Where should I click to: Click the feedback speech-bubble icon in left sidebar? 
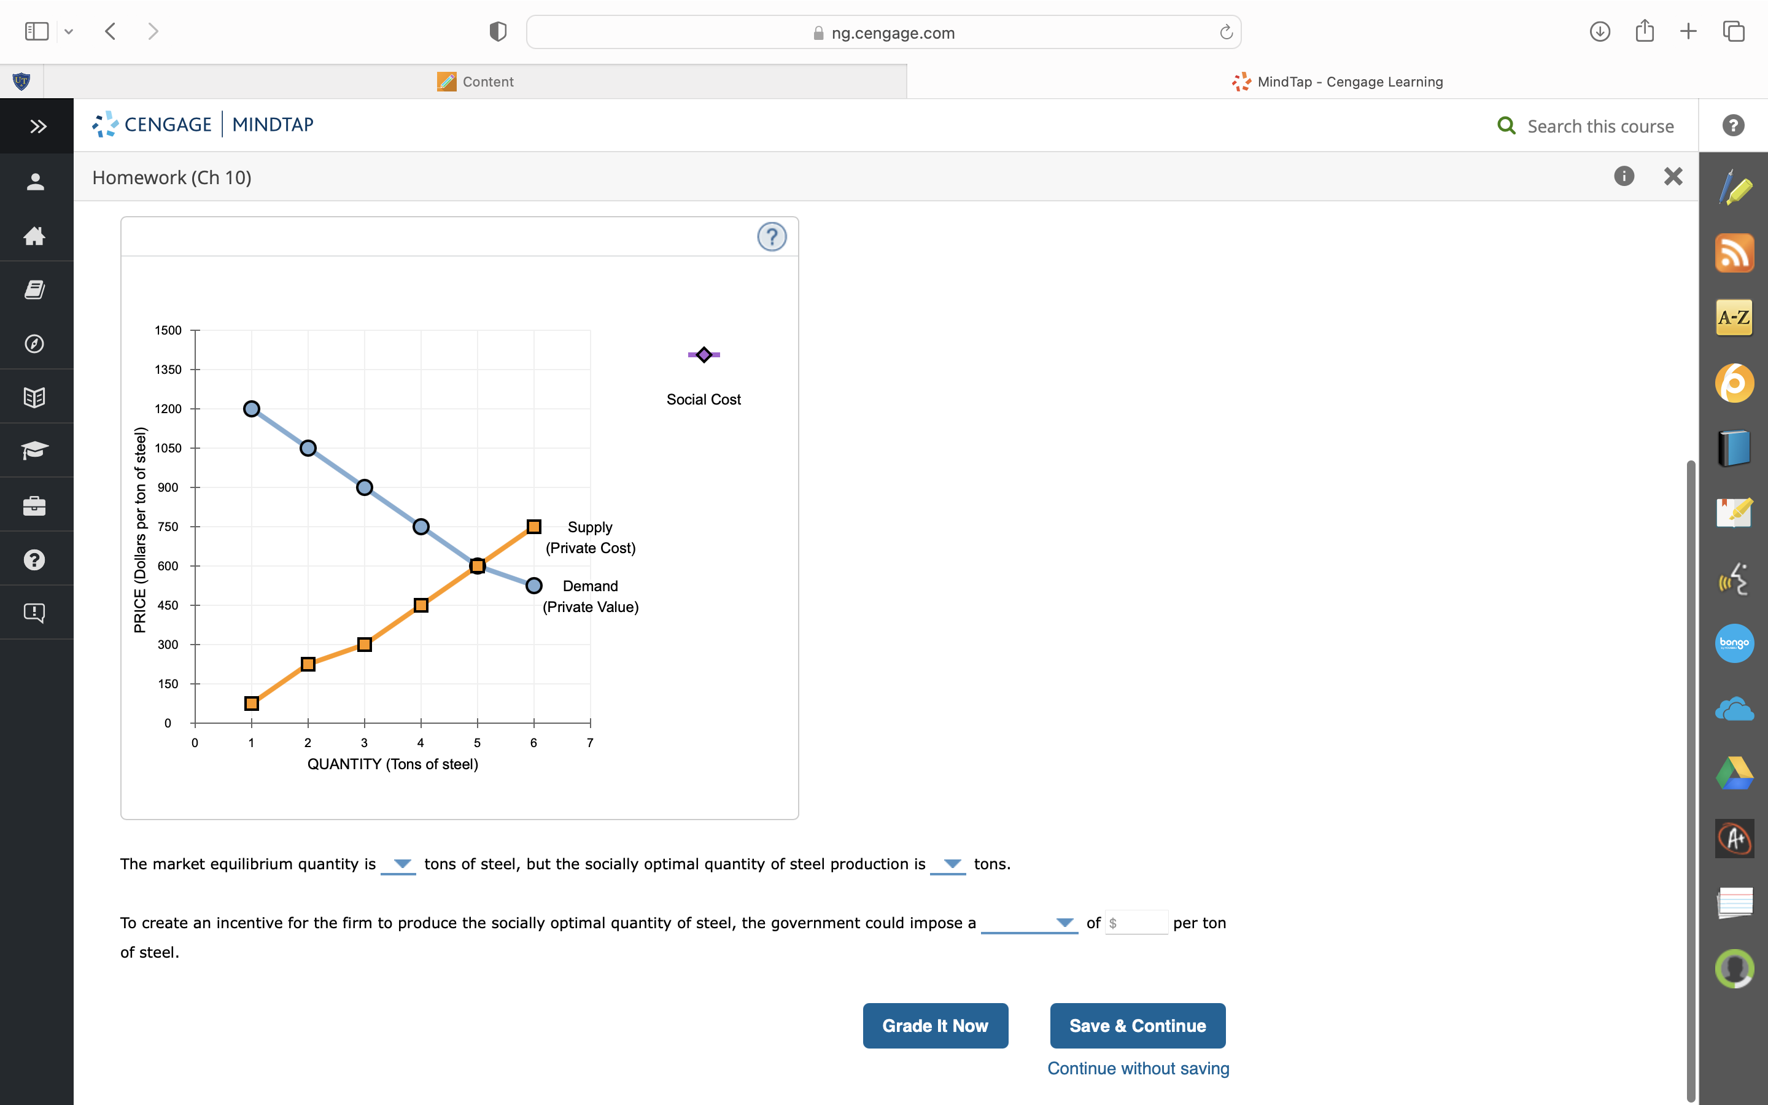coord(35,613)
